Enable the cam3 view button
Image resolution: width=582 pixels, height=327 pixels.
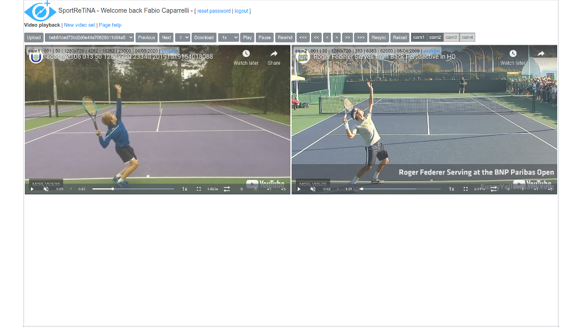451,38
